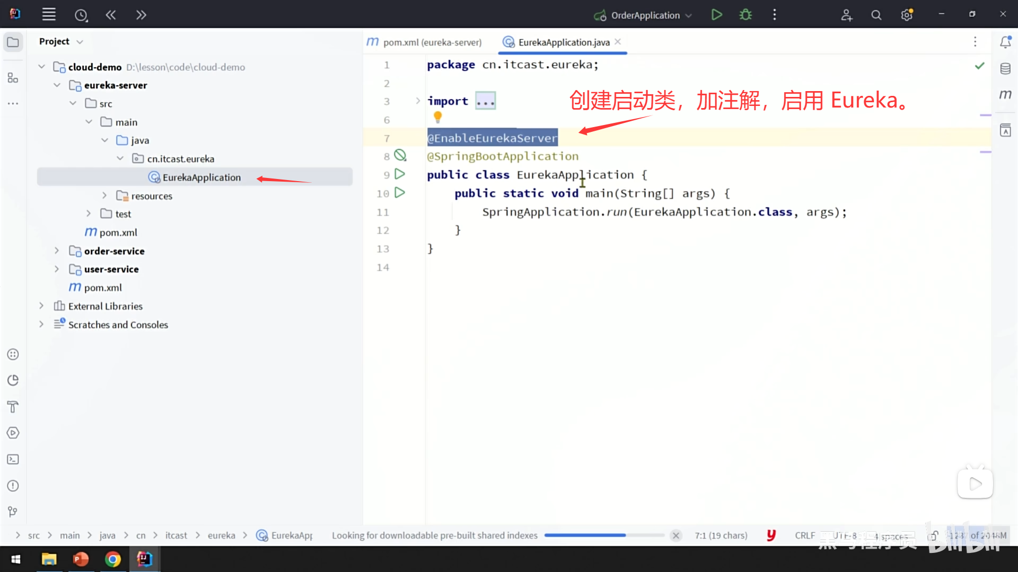Click the Search Everywhere magnifier icon
This screenshot has width=1018, height=572.
tap(876, 15)
